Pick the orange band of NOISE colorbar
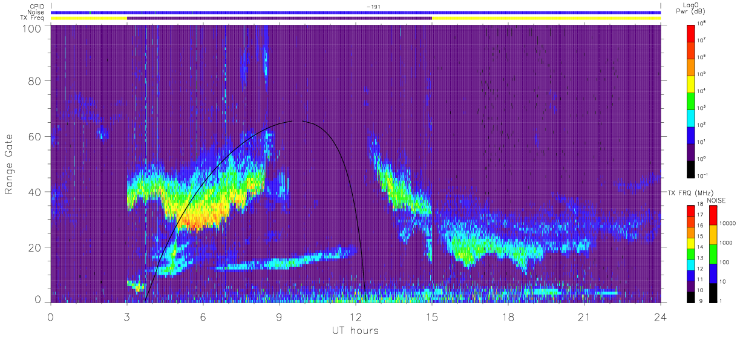Screen dimensions: 743x343 pos(712,234)
